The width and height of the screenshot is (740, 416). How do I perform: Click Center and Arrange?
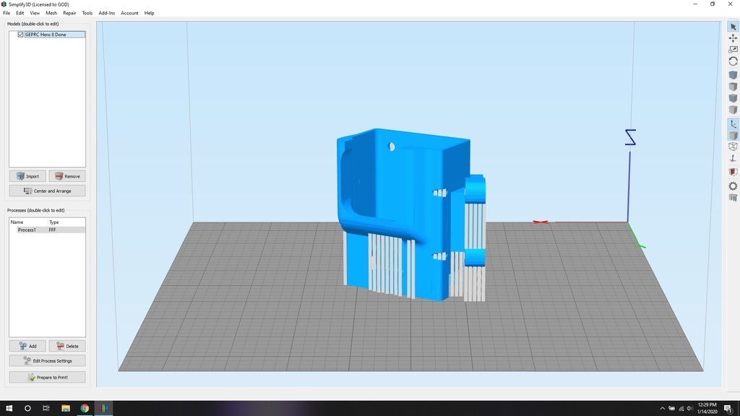point(46,191)
